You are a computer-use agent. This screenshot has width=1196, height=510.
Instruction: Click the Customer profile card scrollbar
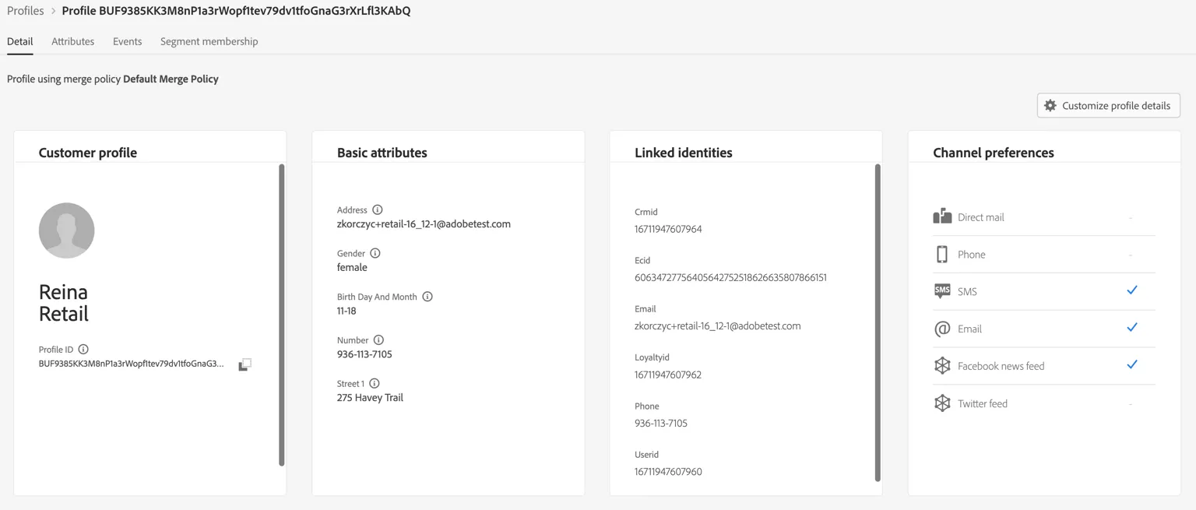[x=282, y=315]
